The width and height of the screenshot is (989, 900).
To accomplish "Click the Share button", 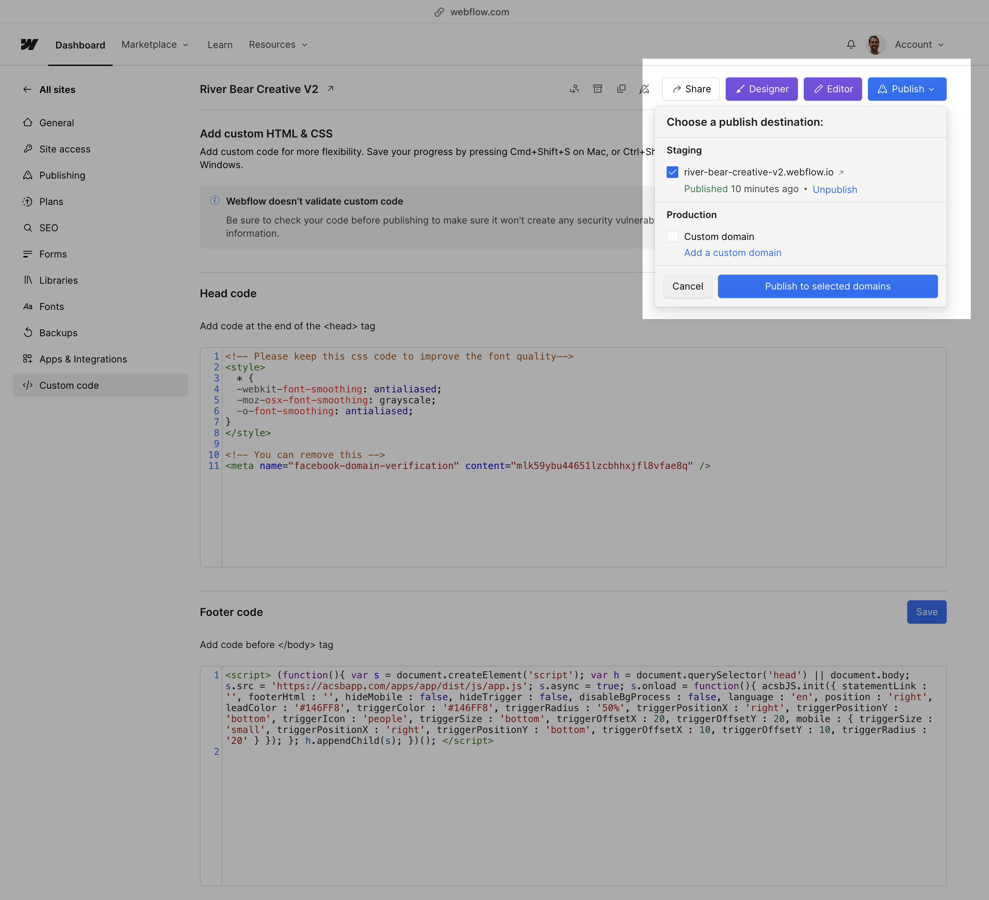I will click(690, 89).
